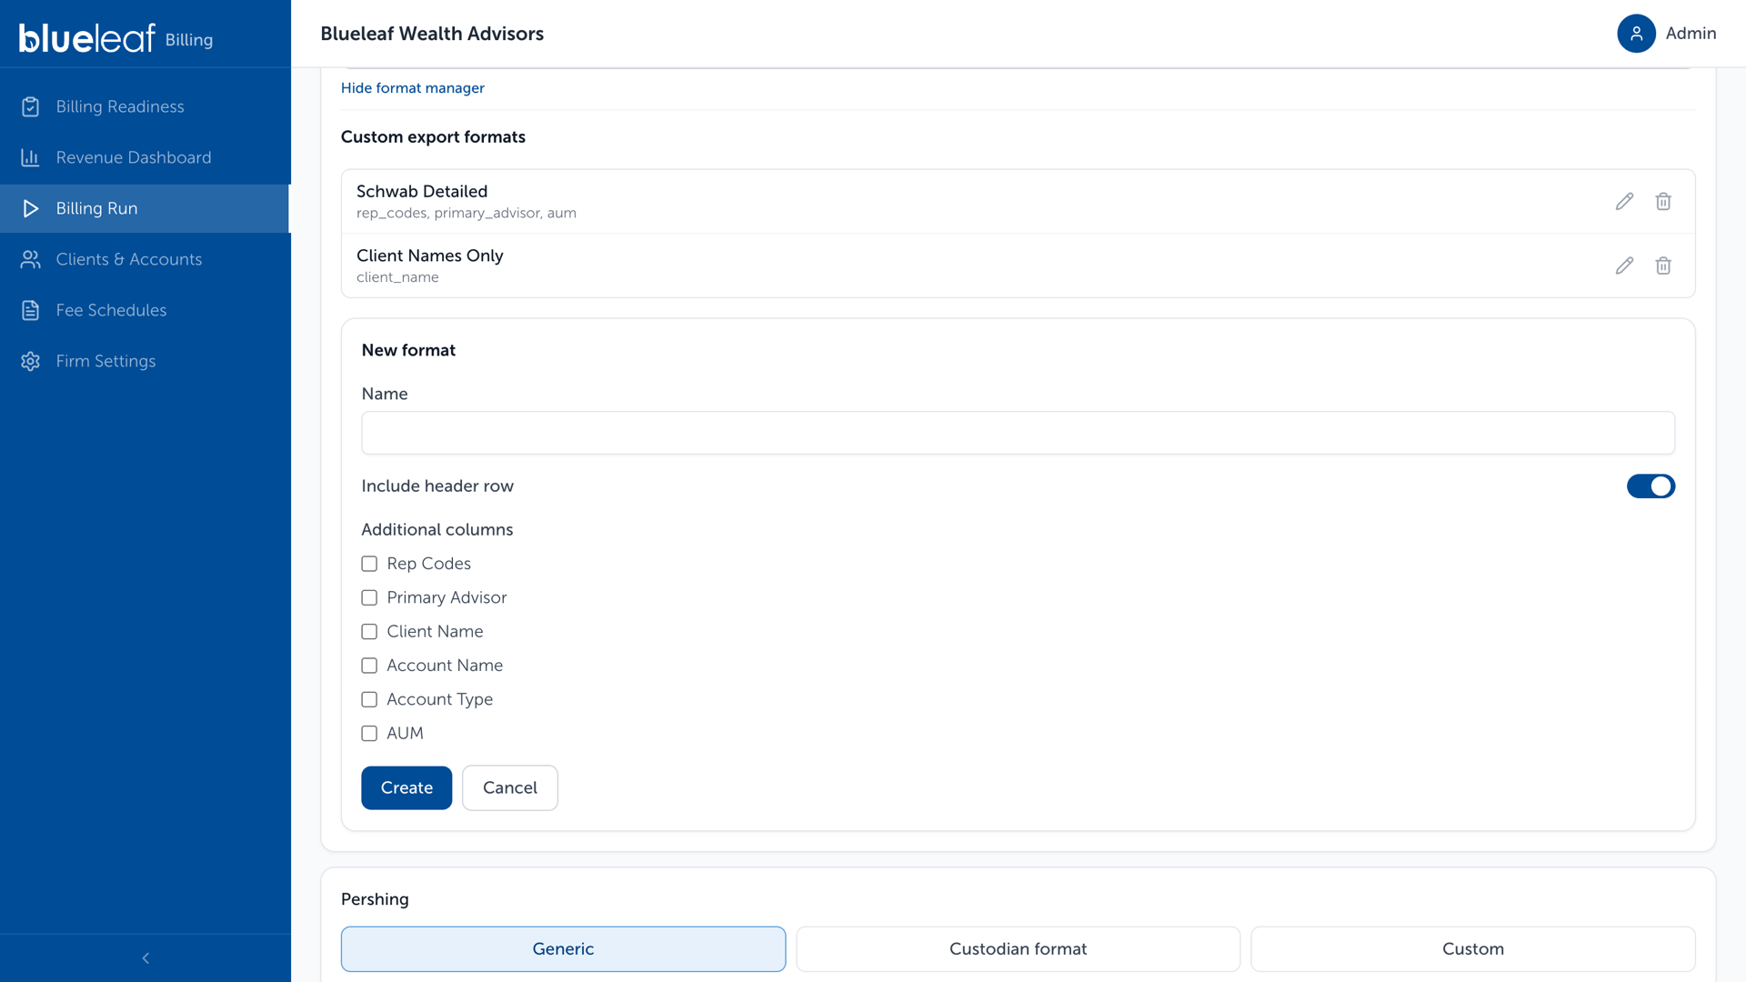Image resolution: width=1746 pixels, height=982 pixels.
Task: Click the Revenue Dashboard chart icon
Action: tap(30, 157)
